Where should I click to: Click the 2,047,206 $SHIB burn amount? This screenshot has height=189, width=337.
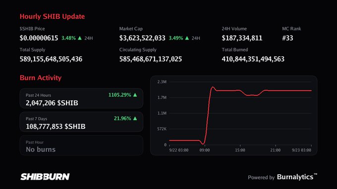(52, 103)
